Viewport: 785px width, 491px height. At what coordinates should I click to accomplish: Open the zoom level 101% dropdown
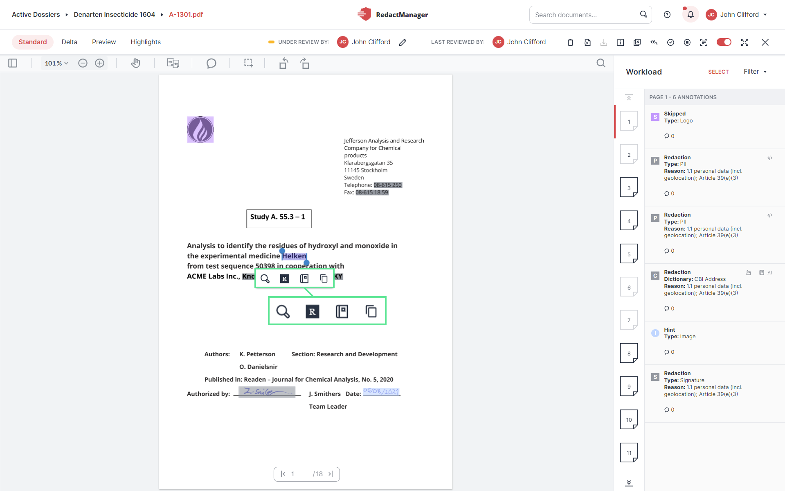[x=56, y=63]
